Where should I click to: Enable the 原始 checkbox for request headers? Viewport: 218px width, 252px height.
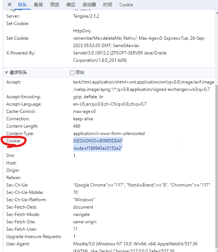coord(72,73)
